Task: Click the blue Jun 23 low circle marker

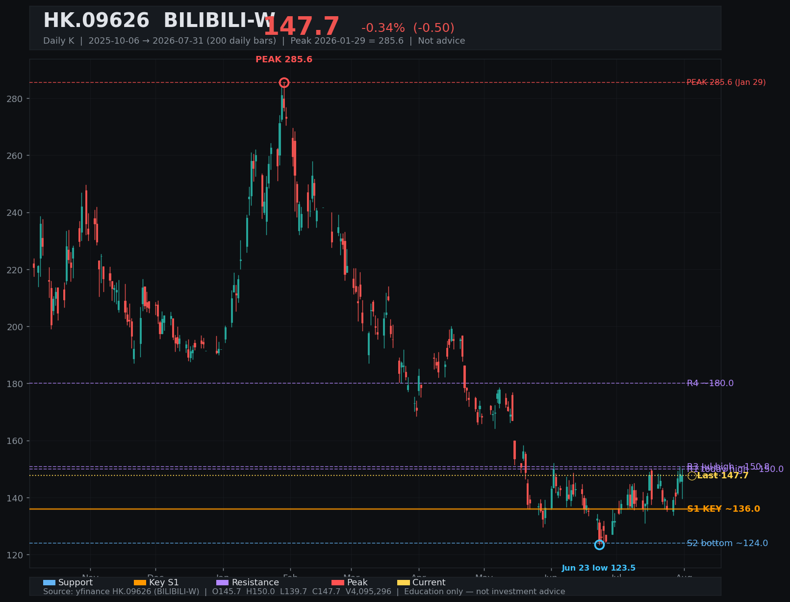Action: coord(599,545)
